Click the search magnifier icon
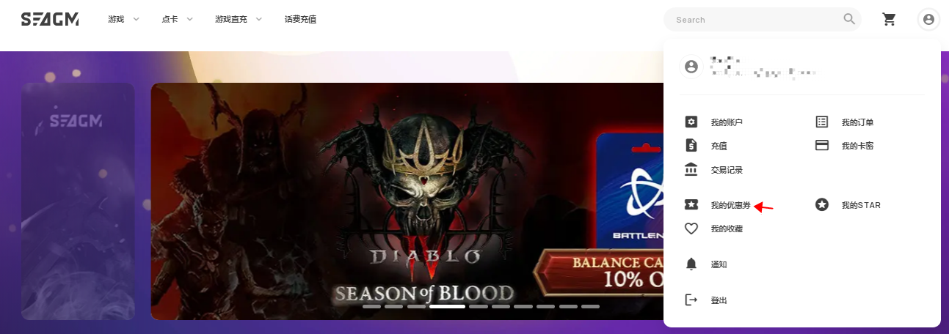 point(849,20)
